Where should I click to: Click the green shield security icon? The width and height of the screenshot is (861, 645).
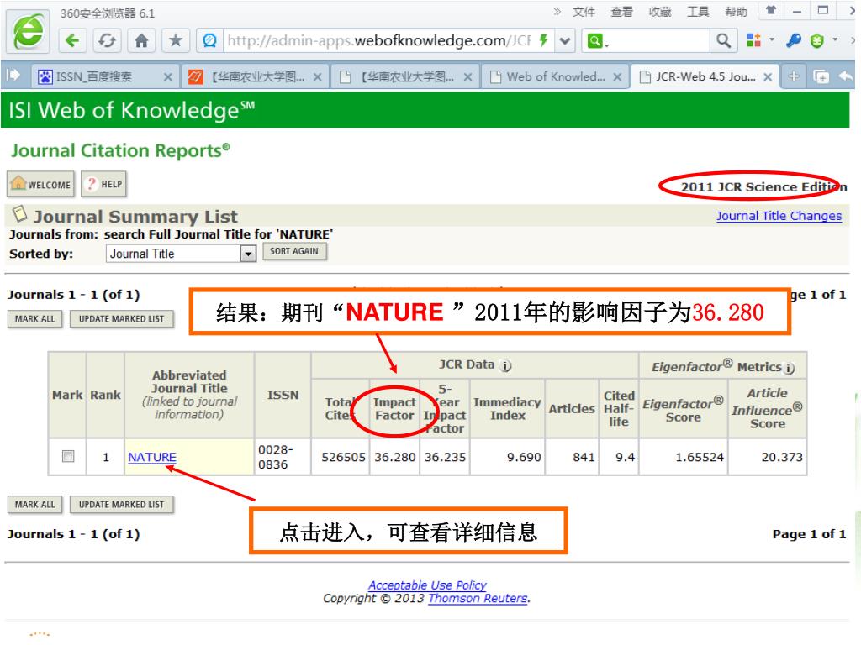coord(817,40)
